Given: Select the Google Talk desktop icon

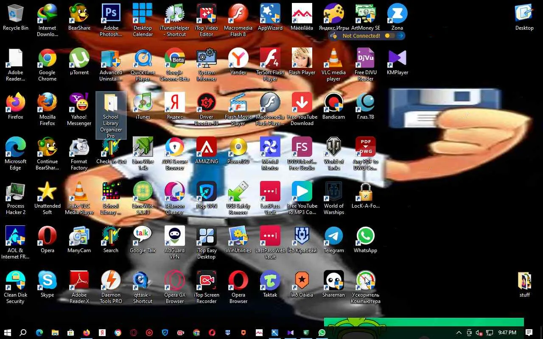Looking at the screenshot, I should click(x=143, y=240).
